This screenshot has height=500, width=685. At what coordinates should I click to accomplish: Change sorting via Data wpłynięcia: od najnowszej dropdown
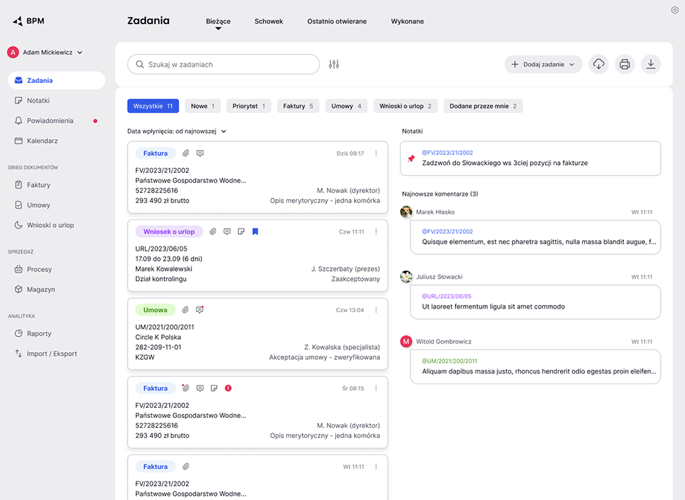[x=177, y=131]
